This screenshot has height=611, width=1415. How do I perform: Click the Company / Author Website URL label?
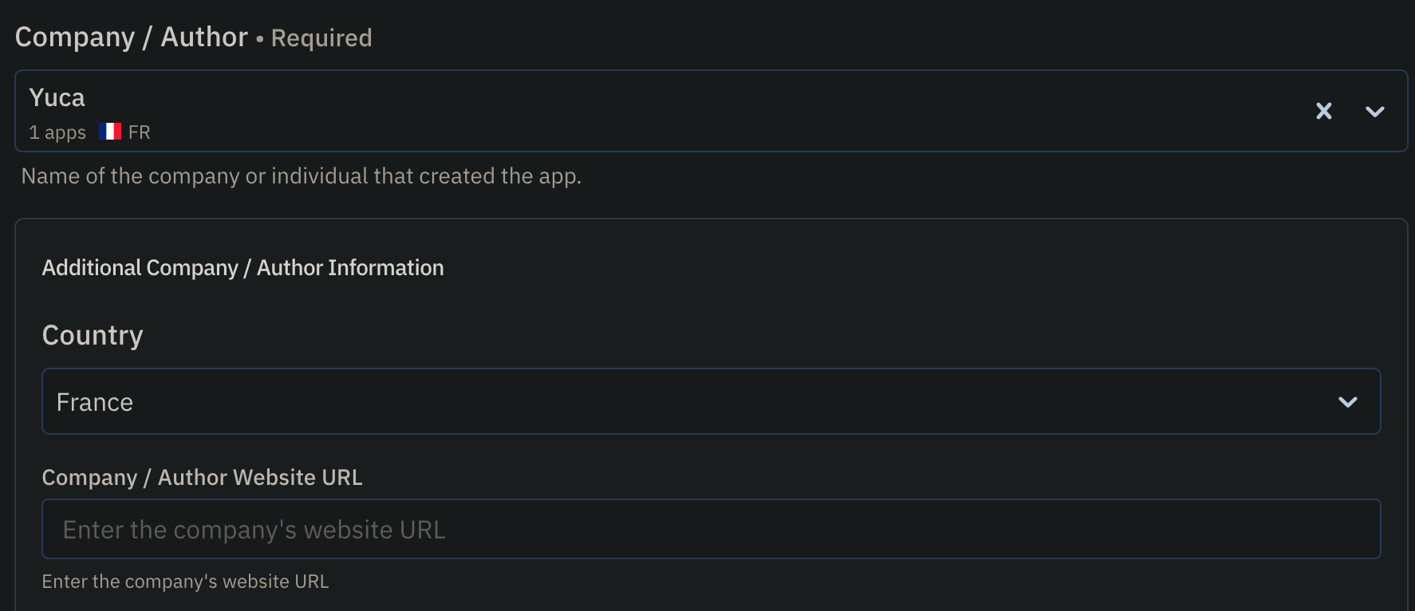[202, 477]
